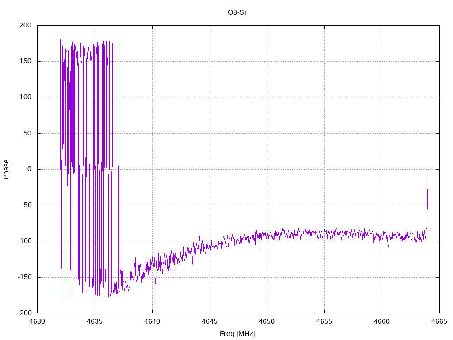Click the y-axis tick label 0
The width and height of the screenshot is (453, 340).
point(30,169)
